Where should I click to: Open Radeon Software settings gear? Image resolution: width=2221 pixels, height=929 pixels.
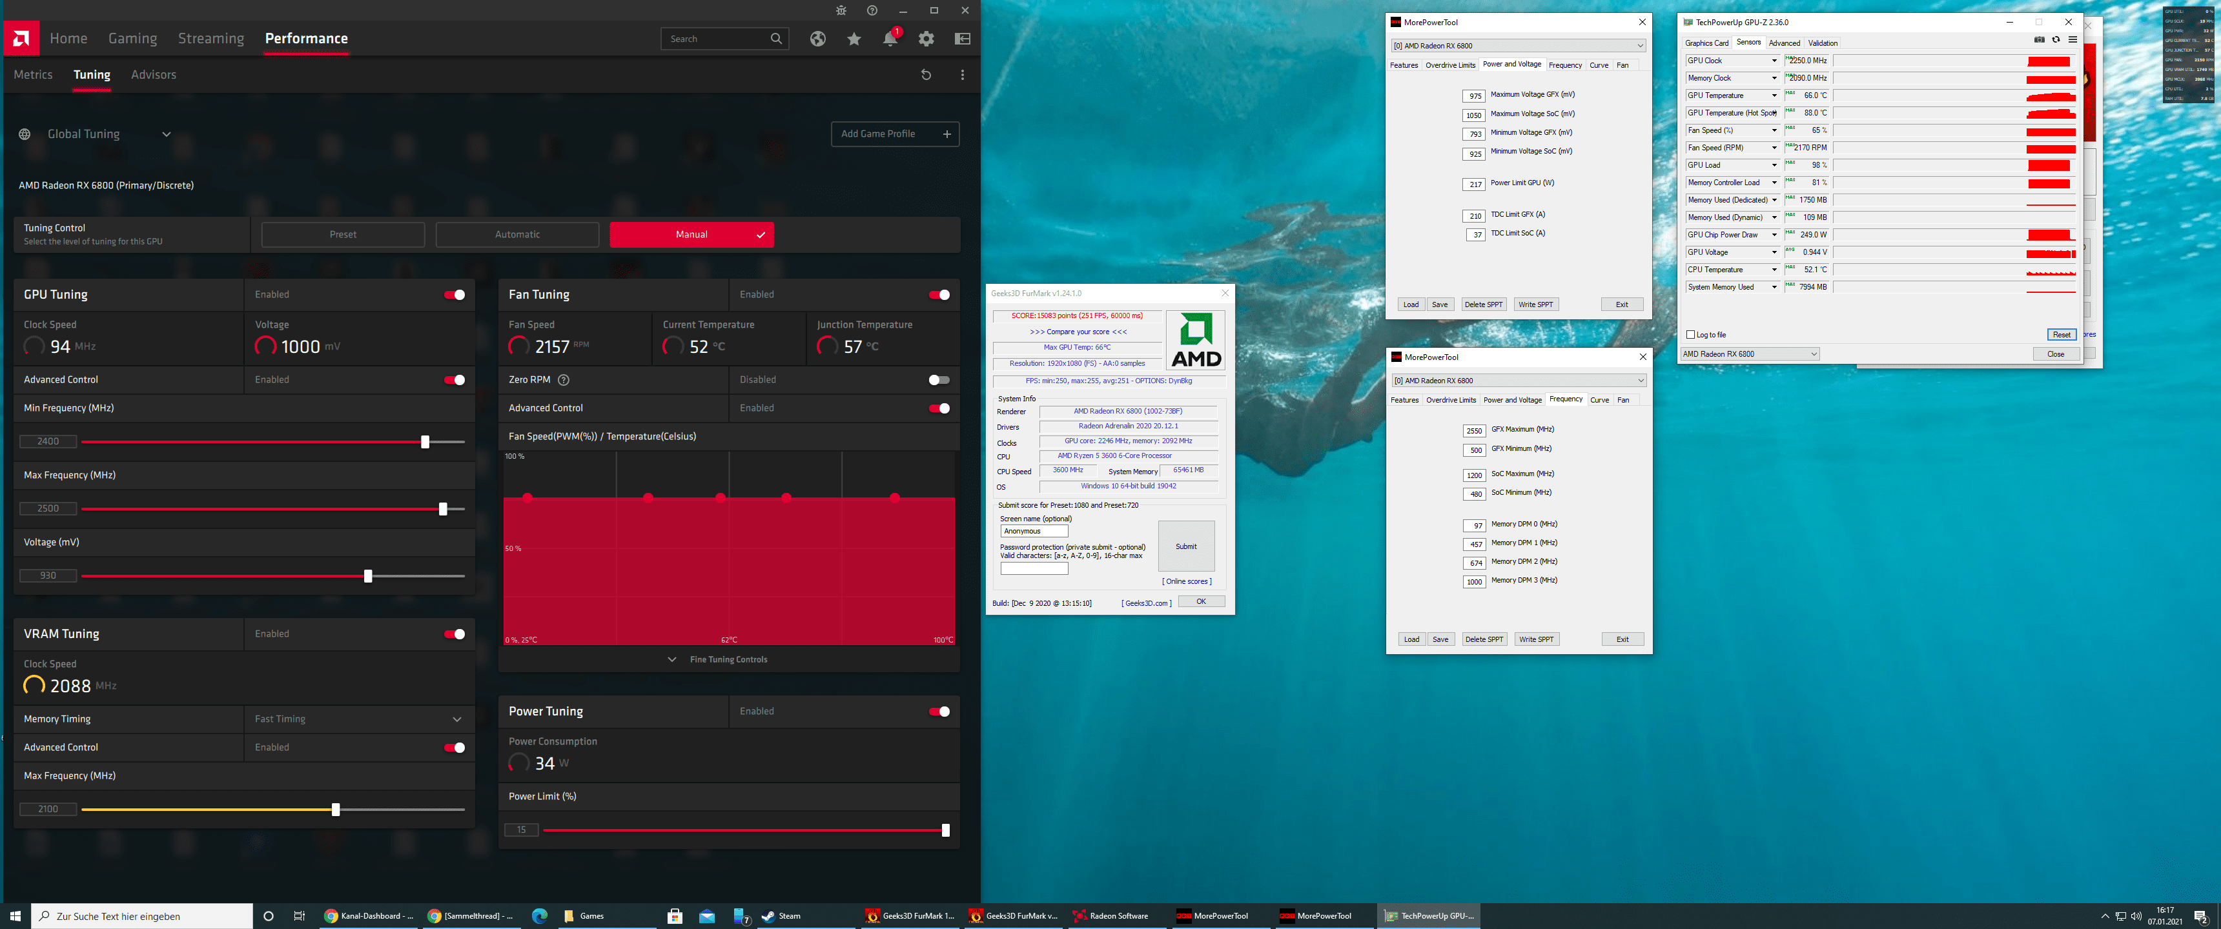[x=926, y=39]
